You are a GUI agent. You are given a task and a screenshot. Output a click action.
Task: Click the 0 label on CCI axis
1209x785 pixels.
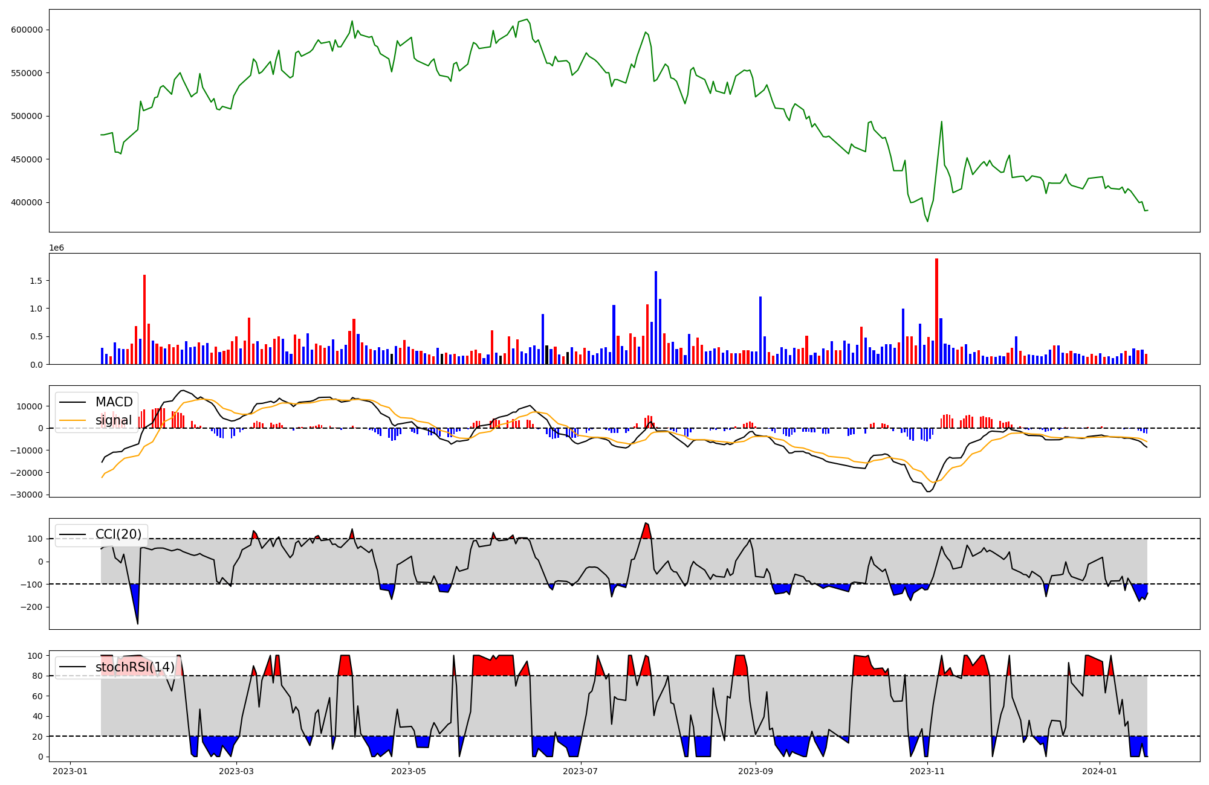click(40, 562)
